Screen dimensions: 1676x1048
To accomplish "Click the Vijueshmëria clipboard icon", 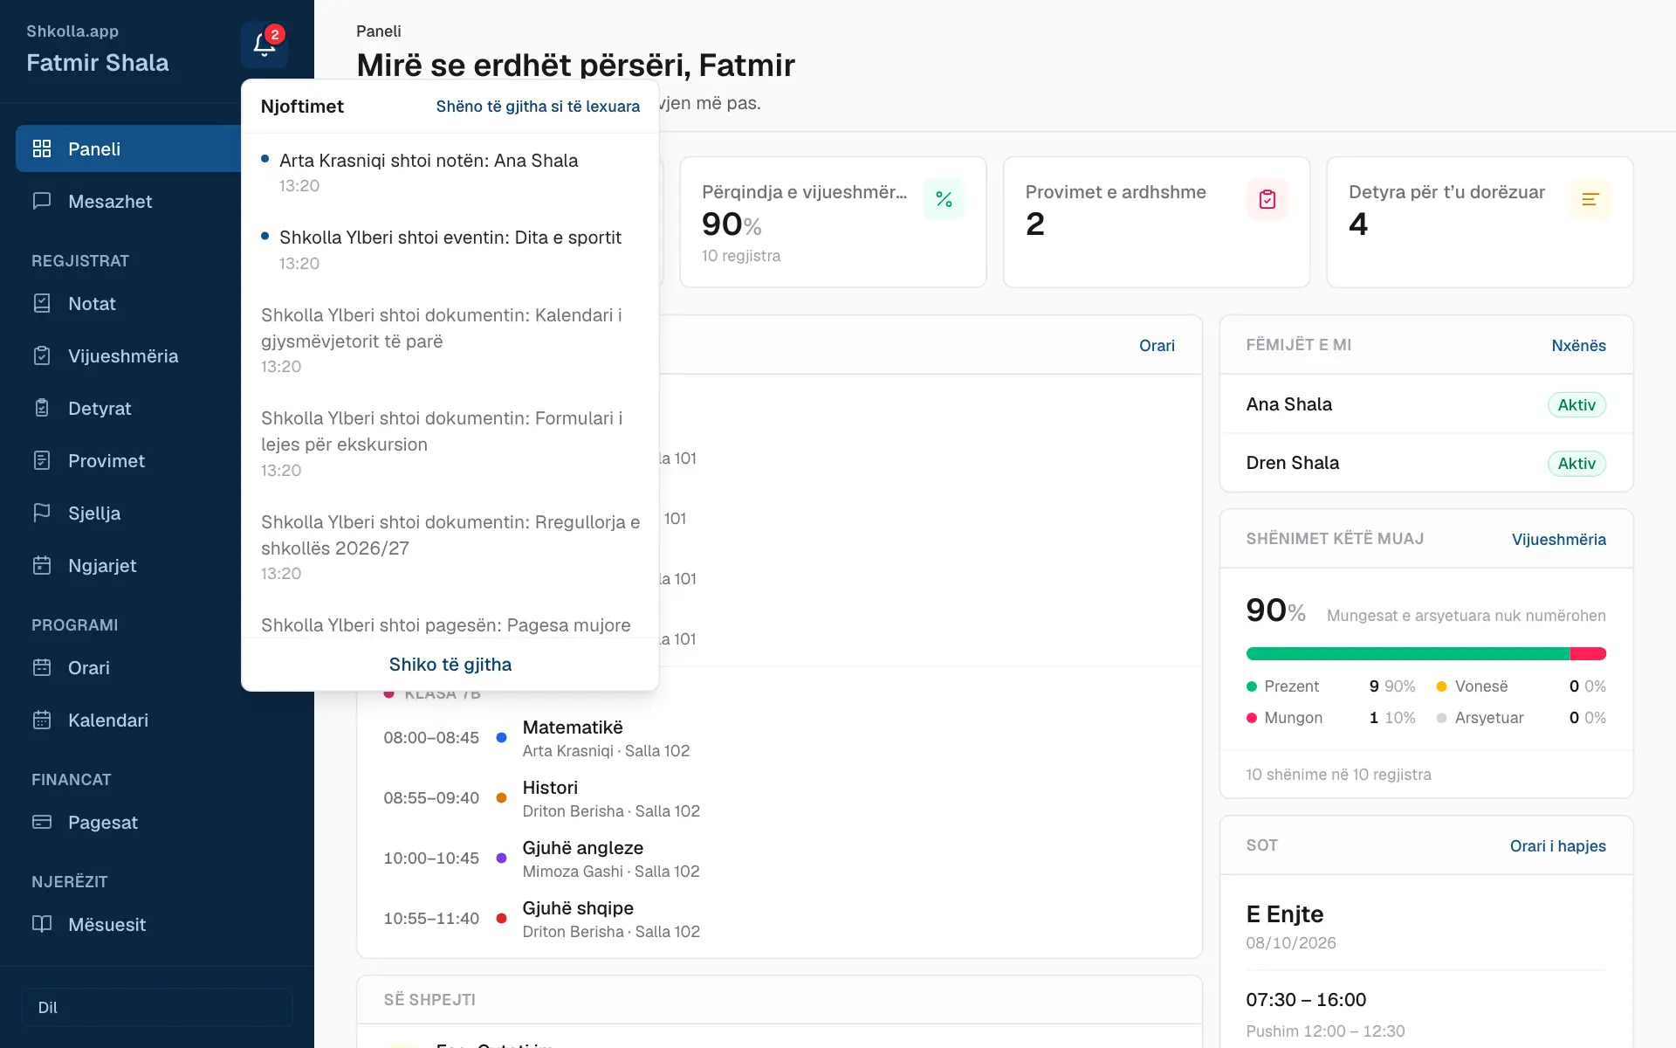I will coord(42,355).
